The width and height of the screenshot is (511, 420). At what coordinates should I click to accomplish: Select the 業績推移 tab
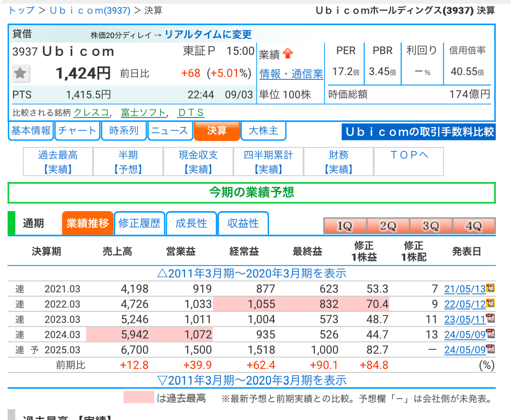(x=87, y=223)
